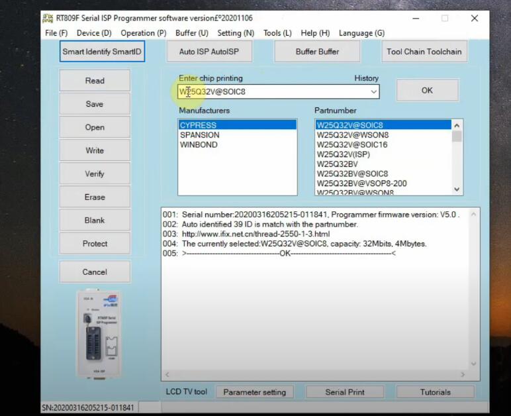The image size is (511, 416).
Task: Click Partnumber list scroll down arrow
Action: (x=457, y=189)
